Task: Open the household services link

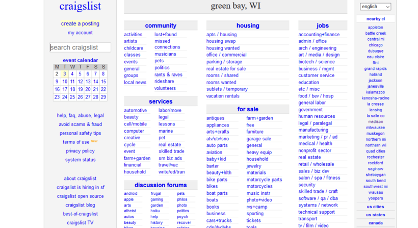Action: (135, 172)
